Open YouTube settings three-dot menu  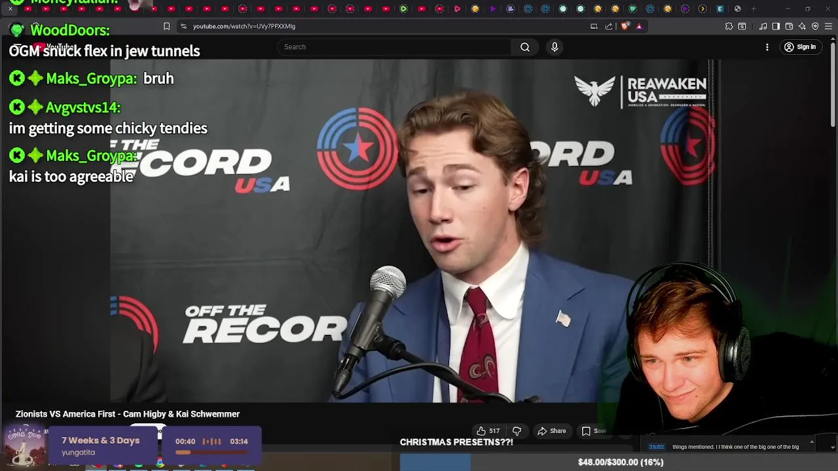tap(767, 47)
